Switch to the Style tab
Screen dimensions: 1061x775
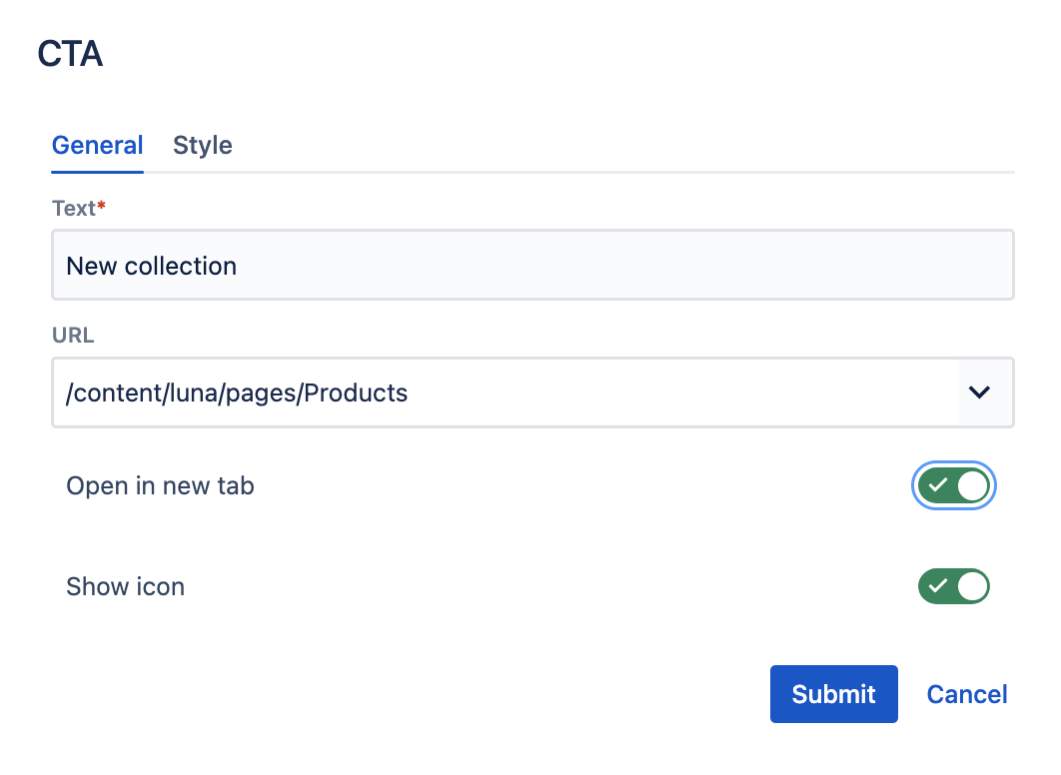[x=203, y=146]
